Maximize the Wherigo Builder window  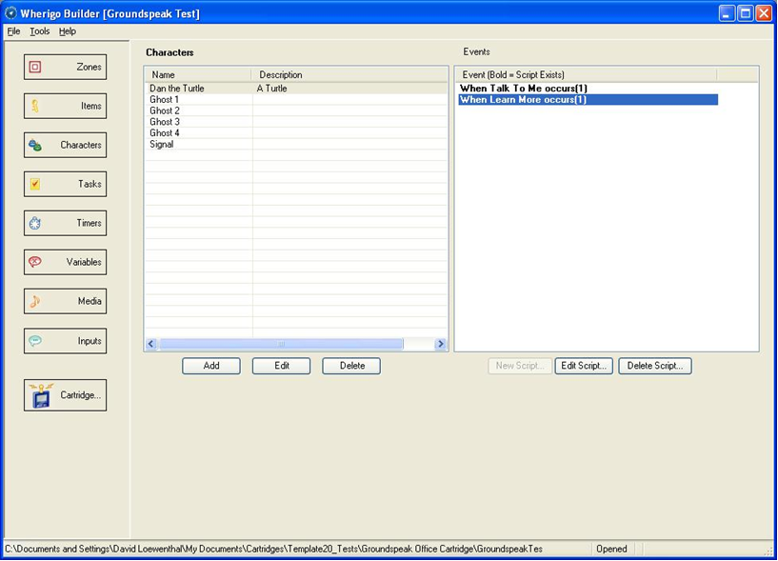746,13
